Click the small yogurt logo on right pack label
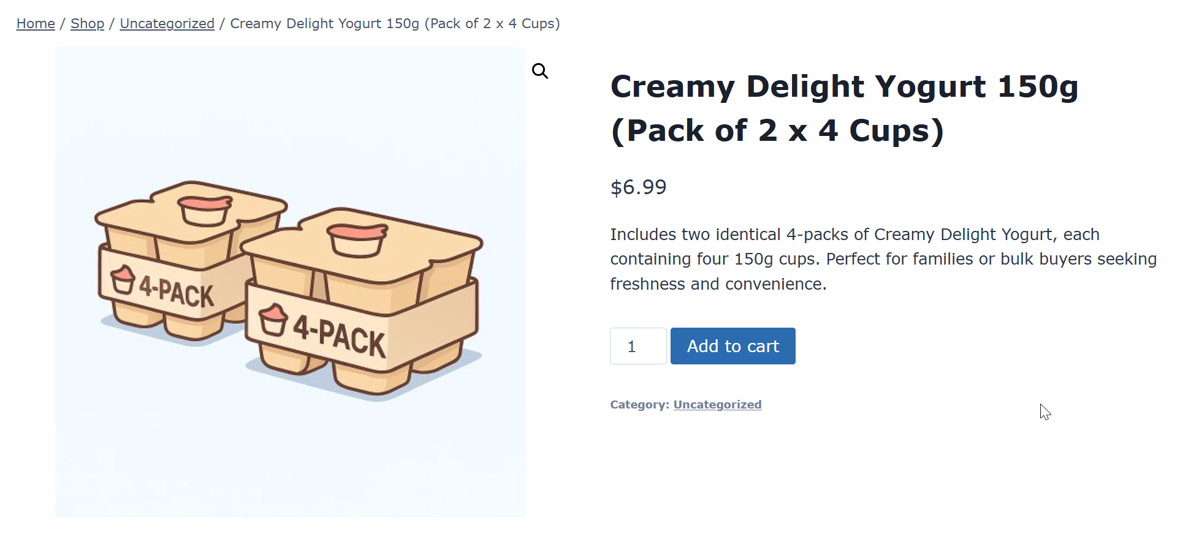This screenshot has width=1191, height=542. click(273, 320)
